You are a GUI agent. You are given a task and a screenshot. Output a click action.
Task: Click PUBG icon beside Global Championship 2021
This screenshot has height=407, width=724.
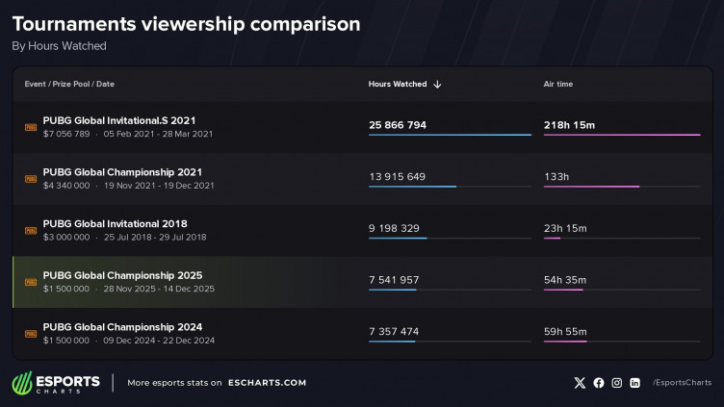tap(31, 179)
